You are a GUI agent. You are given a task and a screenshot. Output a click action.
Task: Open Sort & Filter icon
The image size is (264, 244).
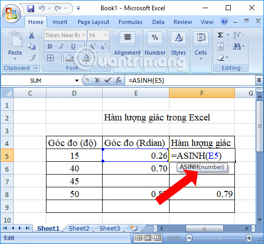pyautogui.click(x=236, y=35)
